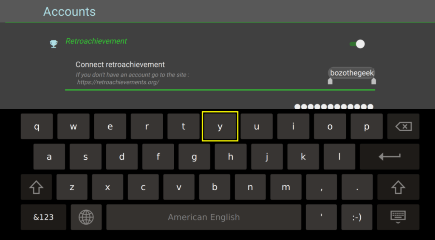Hide the on-screen keyboard with keyboard icon
This screenshot has width=435, height=240.
tap(398, 217)
